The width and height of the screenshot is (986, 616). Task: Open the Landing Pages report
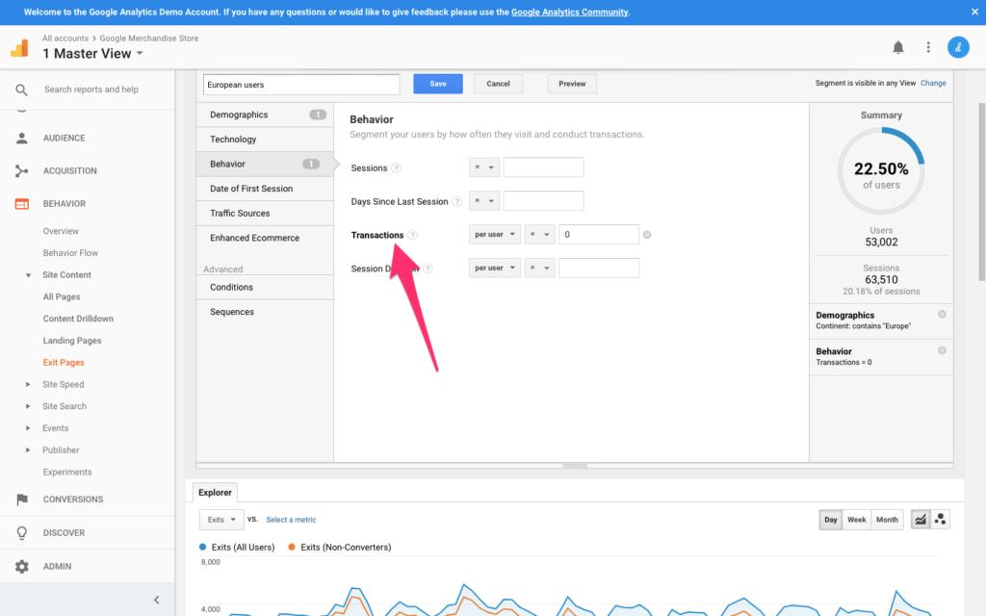pyautogui.click(x=72, y=341)
